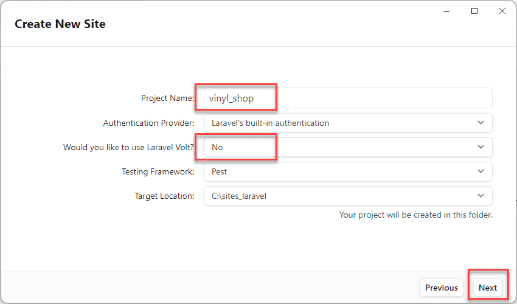Go back with the Previous button
The width and height of the screenshot is (517, 304).
[x=442, y=288]
